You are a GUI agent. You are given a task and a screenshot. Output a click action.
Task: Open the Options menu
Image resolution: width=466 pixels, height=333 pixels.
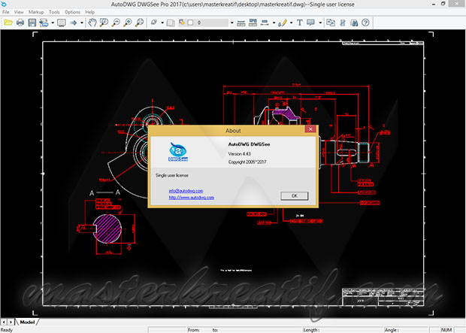(72, 12)
